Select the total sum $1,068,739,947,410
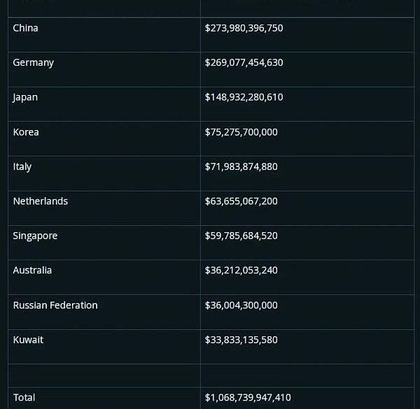This screenshot has height=409, width=420. point(248,397)
